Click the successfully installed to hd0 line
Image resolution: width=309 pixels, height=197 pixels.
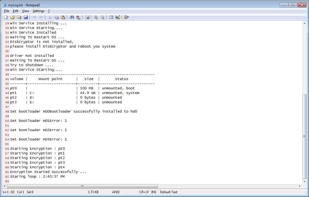tap(74, 111)
